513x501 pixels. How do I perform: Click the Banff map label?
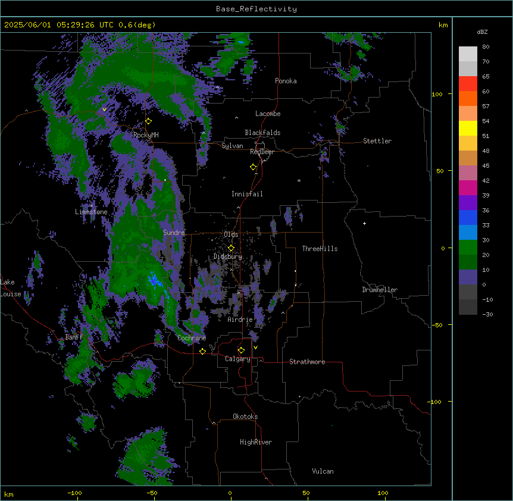[x=74, y=337]
